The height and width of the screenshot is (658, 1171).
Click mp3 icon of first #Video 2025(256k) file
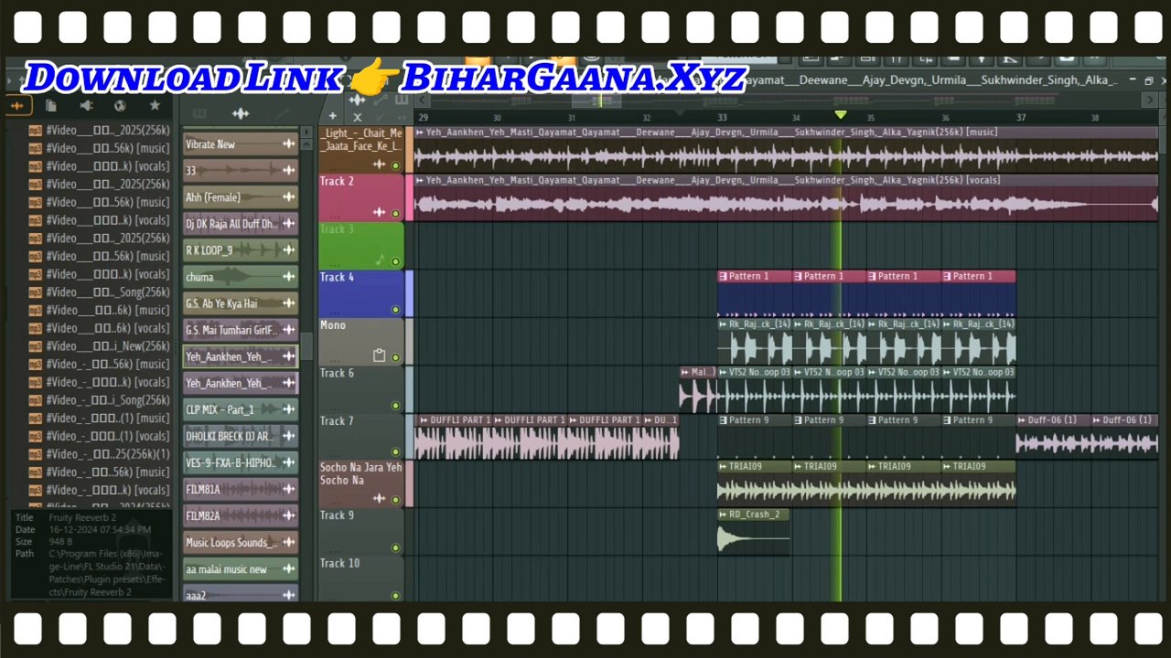coord(35,131)
